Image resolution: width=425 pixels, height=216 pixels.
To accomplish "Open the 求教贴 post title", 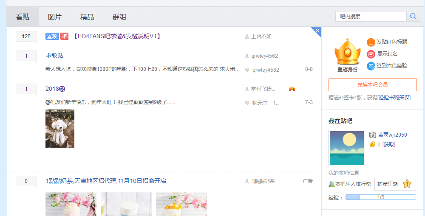I will (x=54, y=56).
